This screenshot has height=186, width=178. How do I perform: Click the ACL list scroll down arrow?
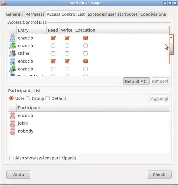(x=171, y=52)
